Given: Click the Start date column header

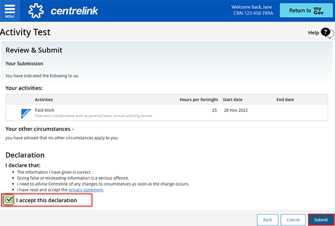Looking at the screenshot, I should pyautogui.click(x=232, y=100).
